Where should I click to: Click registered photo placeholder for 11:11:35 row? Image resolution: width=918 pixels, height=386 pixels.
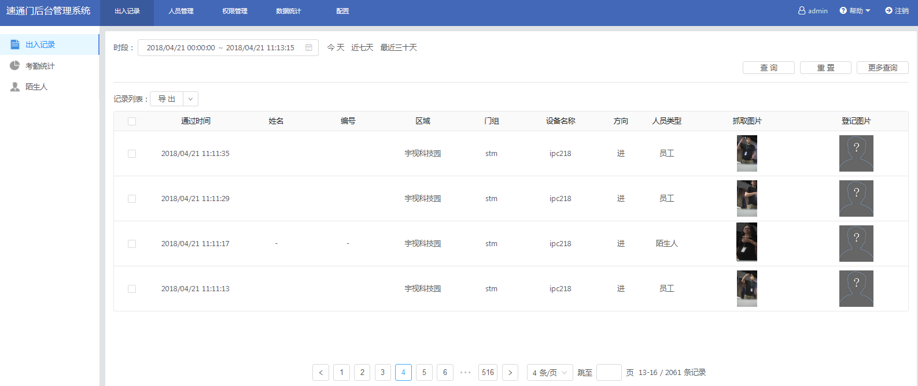(x=856, y=153)
